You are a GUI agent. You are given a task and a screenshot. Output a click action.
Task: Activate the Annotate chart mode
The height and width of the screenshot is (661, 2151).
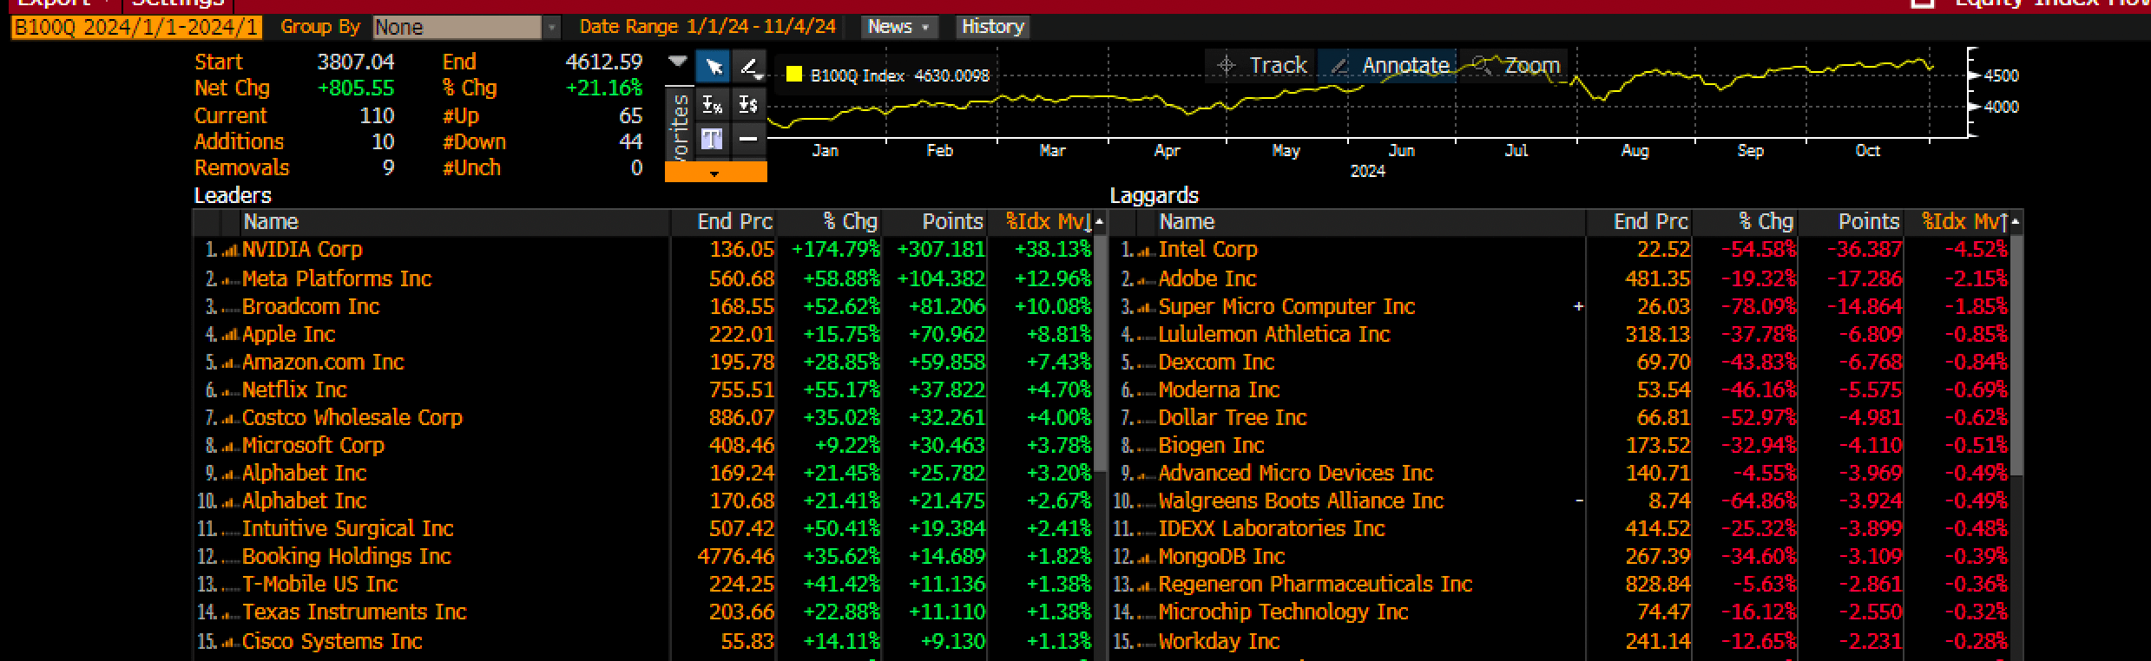[1387, 65]
